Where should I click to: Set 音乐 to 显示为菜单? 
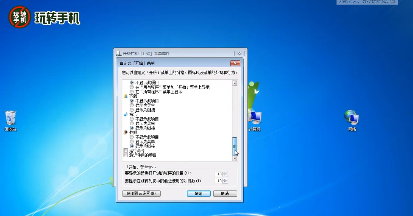click(132, 123)
